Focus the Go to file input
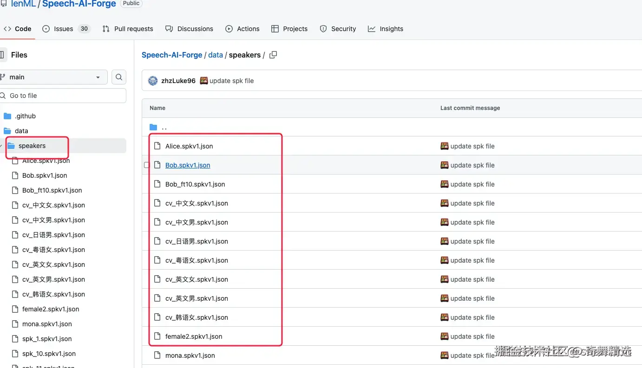Image resolution: width=642 pixels, height=368 pixels. (63, 96)
